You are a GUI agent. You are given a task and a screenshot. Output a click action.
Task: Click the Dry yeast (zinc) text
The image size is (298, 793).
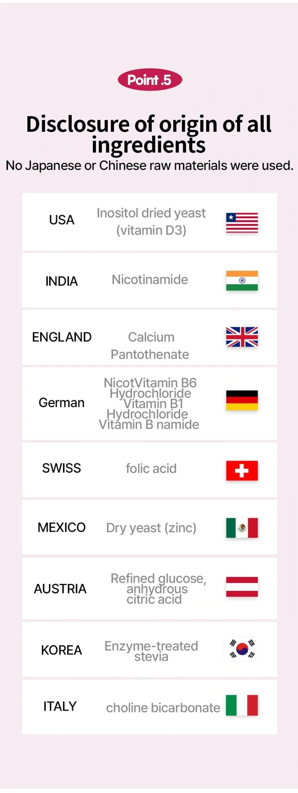[151, 528]
